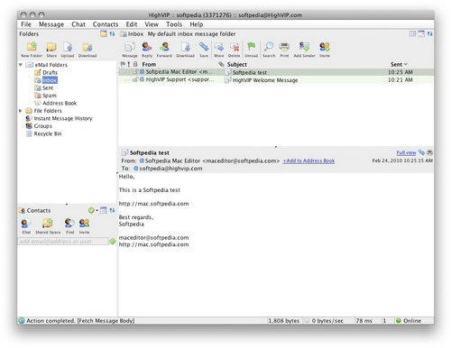
Task: Click the Download icon in Folders toolbar
Action: pos(87,47)
